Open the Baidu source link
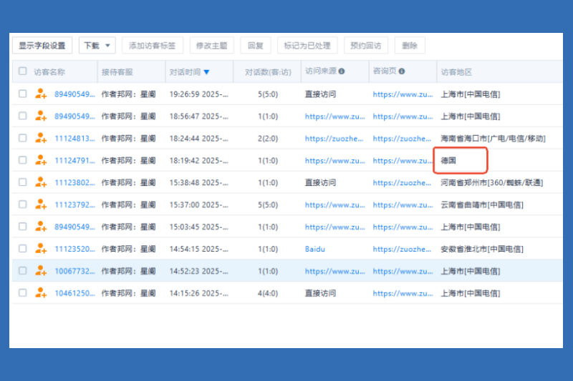The width and height of the screenshot is (573, 381). point(314,249)
